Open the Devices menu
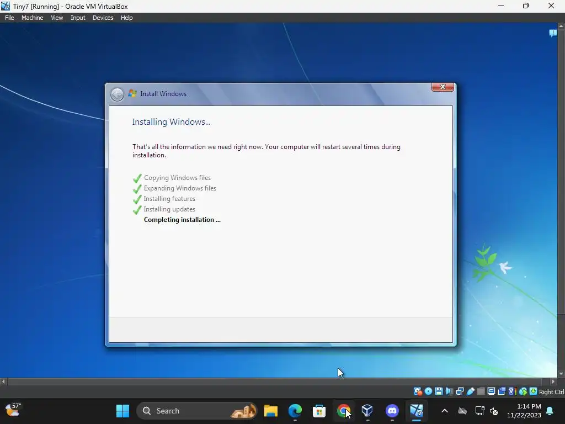The image size is (565, 424). click(103, 18)
